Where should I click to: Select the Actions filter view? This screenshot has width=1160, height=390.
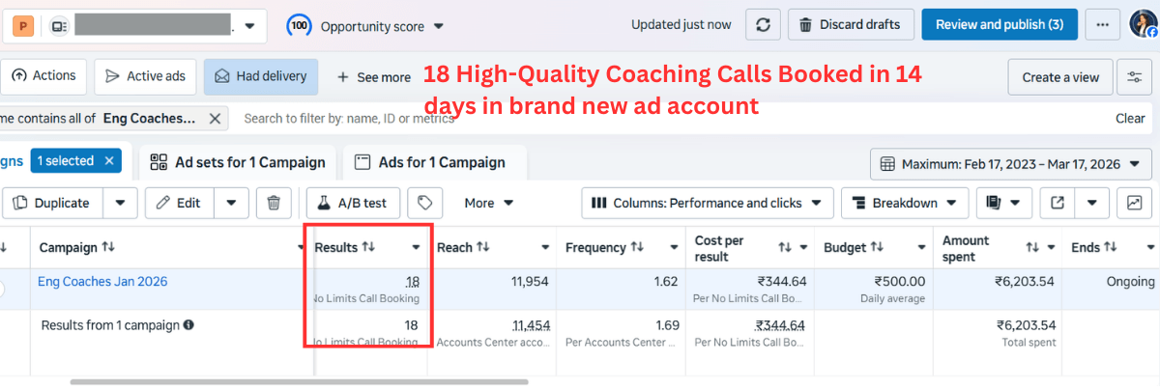43,76
